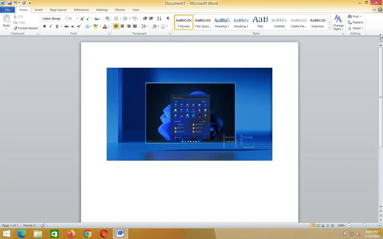Toggle Underline formatting
The height and width of the screenshot is (239, 383).
pos(57,26)
